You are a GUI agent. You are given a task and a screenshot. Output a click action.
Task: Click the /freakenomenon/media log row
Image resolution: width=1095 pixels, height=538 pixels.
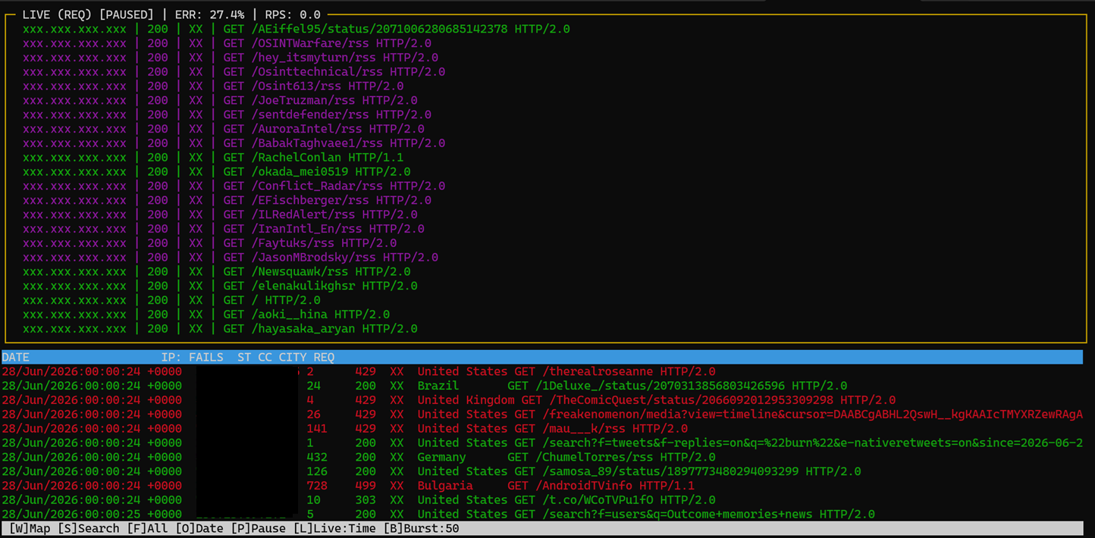tap(542, 414)
